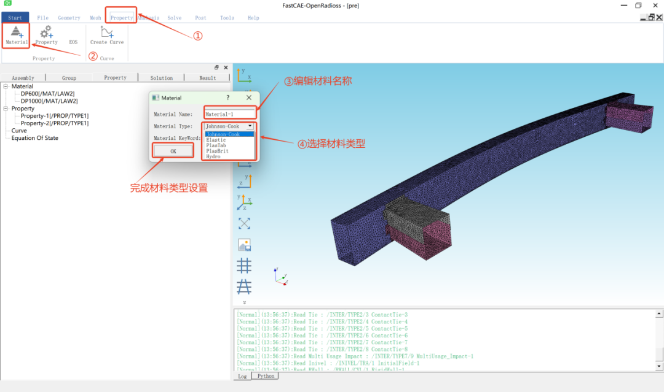The height and width of the screenshot is (392, 664).
Task: Set the XY axis view at the top
Action: coord(244,74)
